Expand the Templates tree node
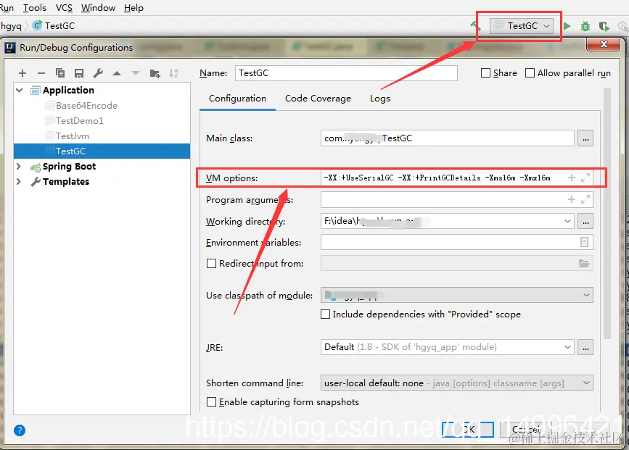This screenshot has width=629, height=450. tap(18, 181)
